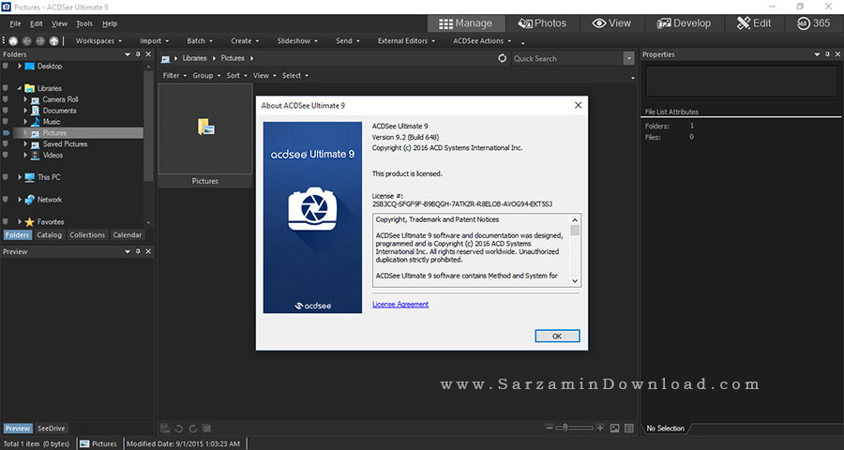Switch to thumbnail view mode icon
This screenshot has width=844, height=450.
click(614, 427)
